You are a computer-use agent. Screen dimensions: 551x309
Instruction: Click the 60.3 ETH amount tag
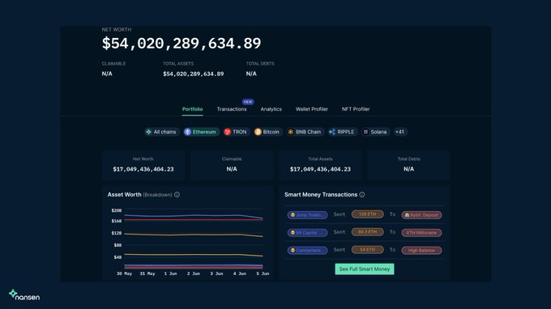click(367, 232)
